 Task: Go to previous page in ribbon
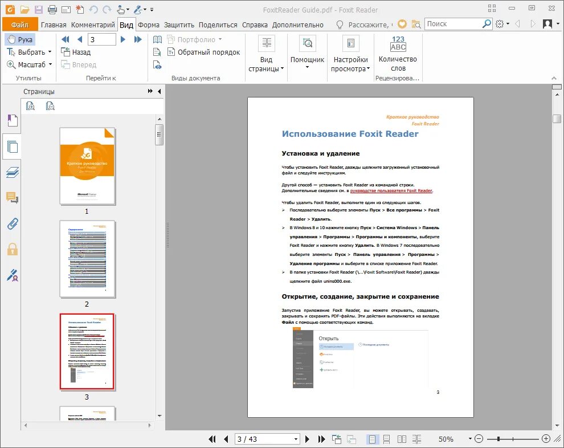point(80,39)
